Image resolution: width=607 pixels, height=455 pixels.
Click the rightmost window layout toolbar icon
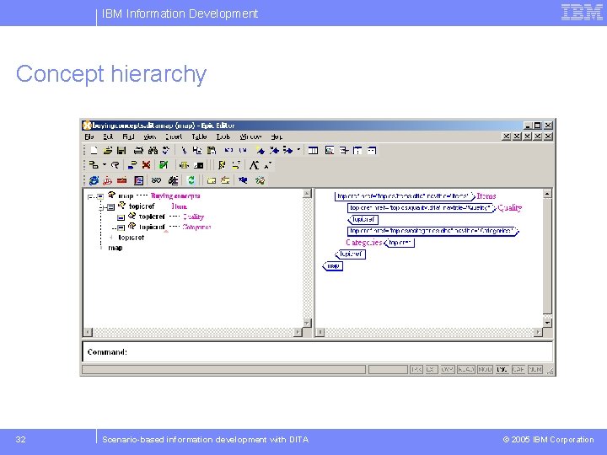pos(372,151)
